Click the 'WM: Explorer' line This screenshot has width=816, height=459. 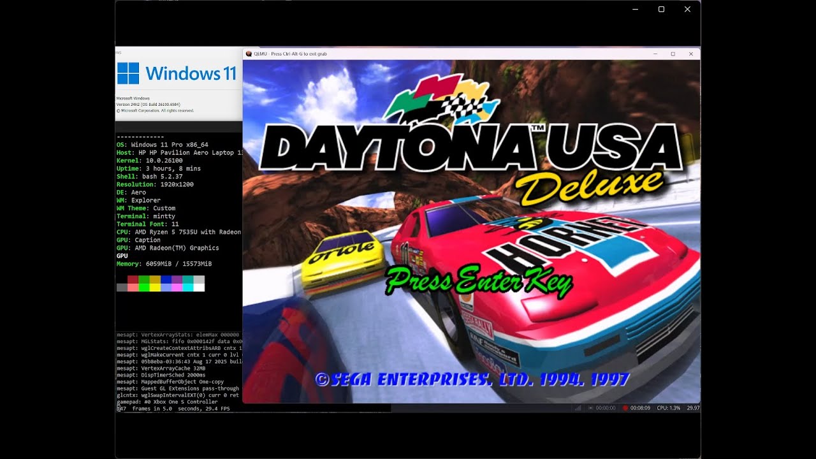tap(140, 200)
